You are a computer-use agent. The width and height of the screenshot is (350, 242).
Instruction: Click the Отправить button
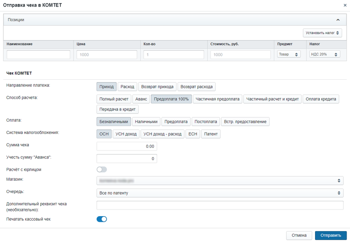[x=331, y=235]
